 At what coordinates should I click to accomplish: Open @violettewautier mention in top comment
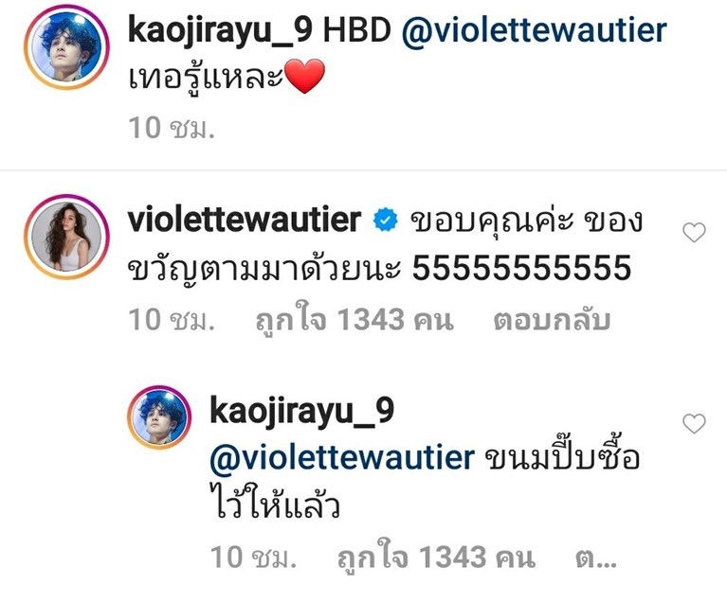(x=535, y=30)
